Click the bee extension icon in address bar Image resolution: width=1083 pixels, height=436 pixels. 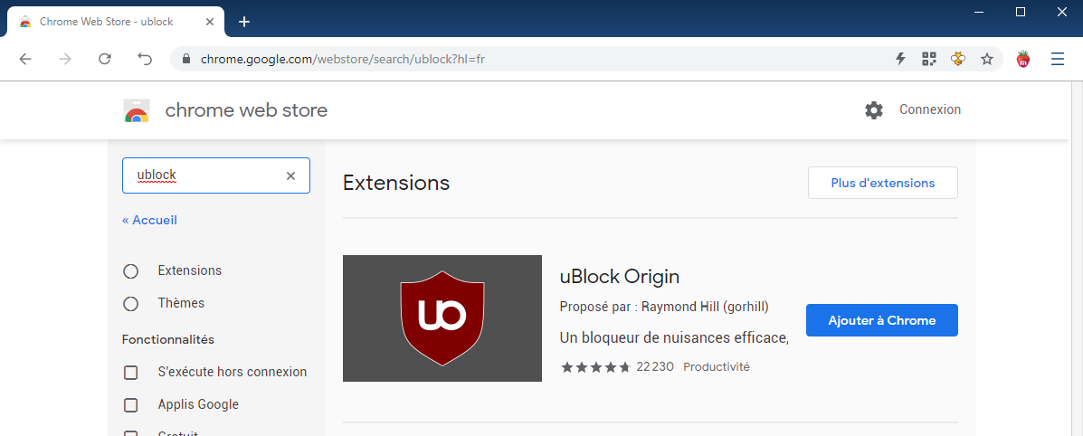pos(958,59)
